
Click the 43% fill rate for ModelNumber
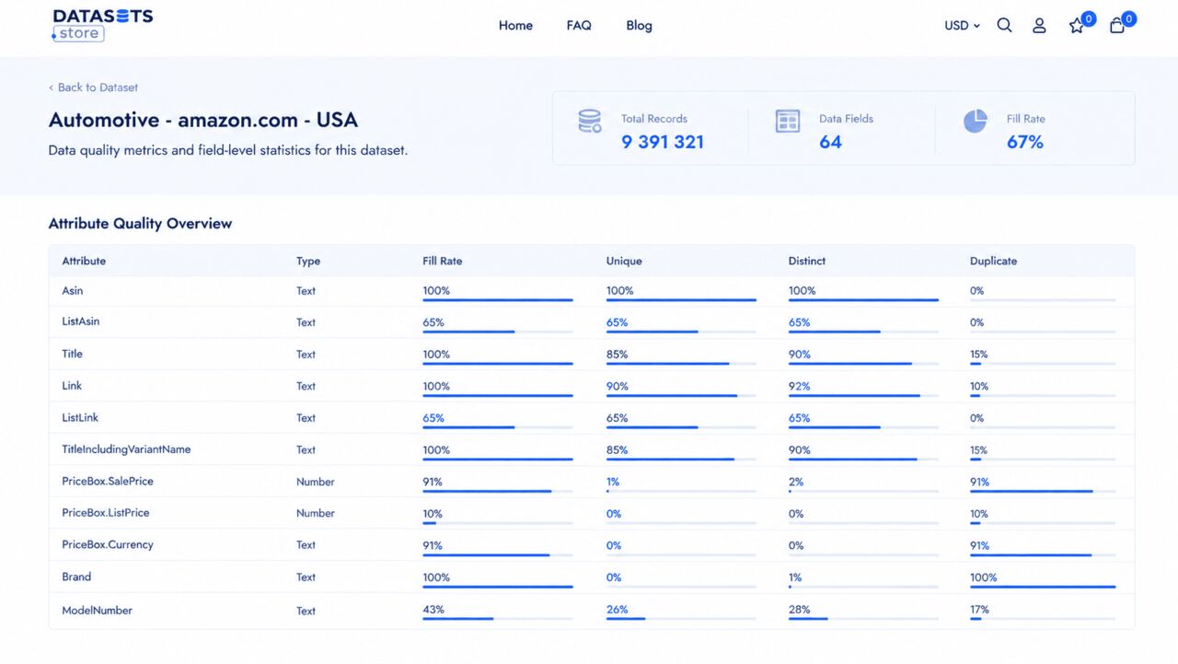pos(433,610)
